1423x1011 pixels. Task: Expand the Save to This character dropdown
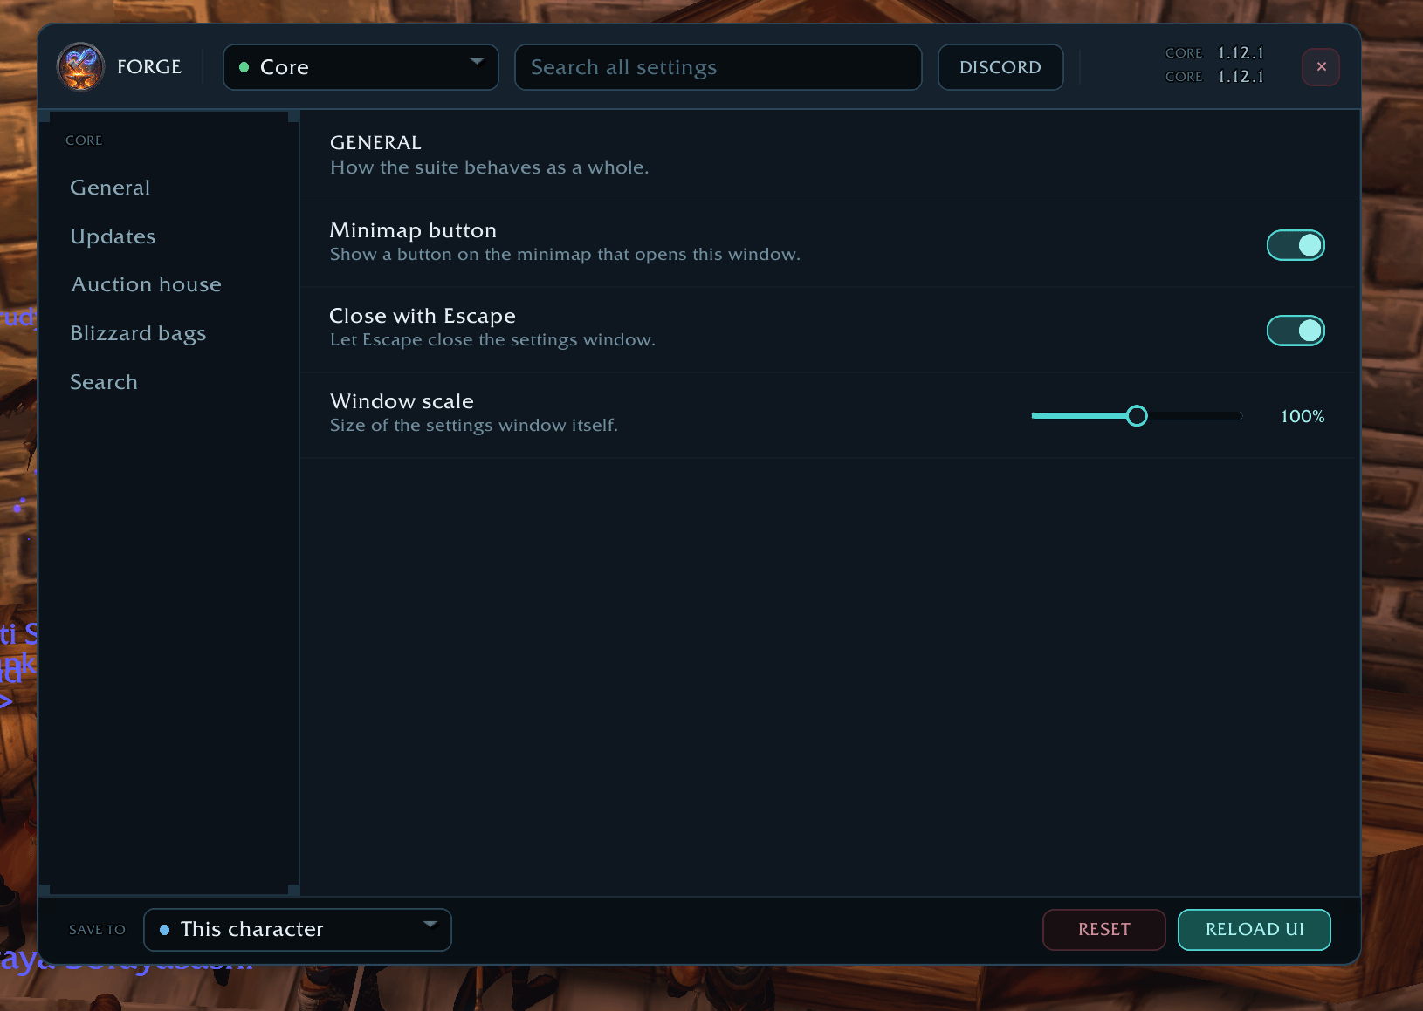(298, 930)
